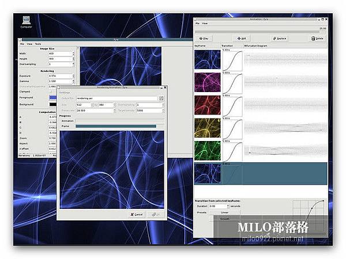Viewport: 346px width, 259px height.
Task: Click fractal preview in Rendering Animation dialog
Action: point(112,170)
